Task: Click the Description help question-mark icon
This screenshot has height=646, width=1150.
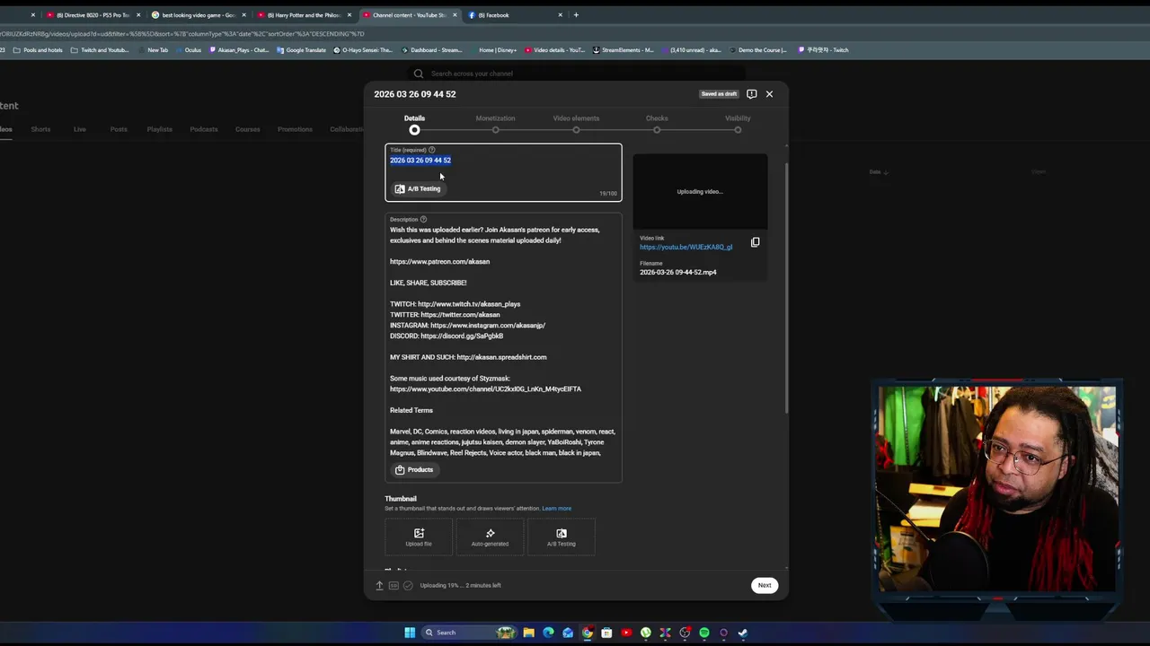Action: (x=423, y=219)
